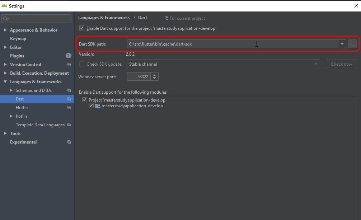Viewport: 361px width, 220px height.
Task: Click project-level icon beside Template Data Languages
Action: (69, 125)
